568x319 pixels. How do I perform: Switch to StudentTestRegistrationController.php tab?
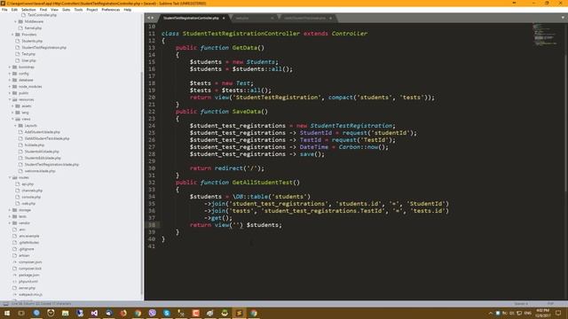click(191, 18)
